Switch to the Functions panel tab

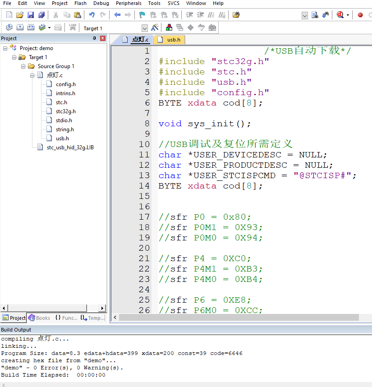tap(66, 318)
